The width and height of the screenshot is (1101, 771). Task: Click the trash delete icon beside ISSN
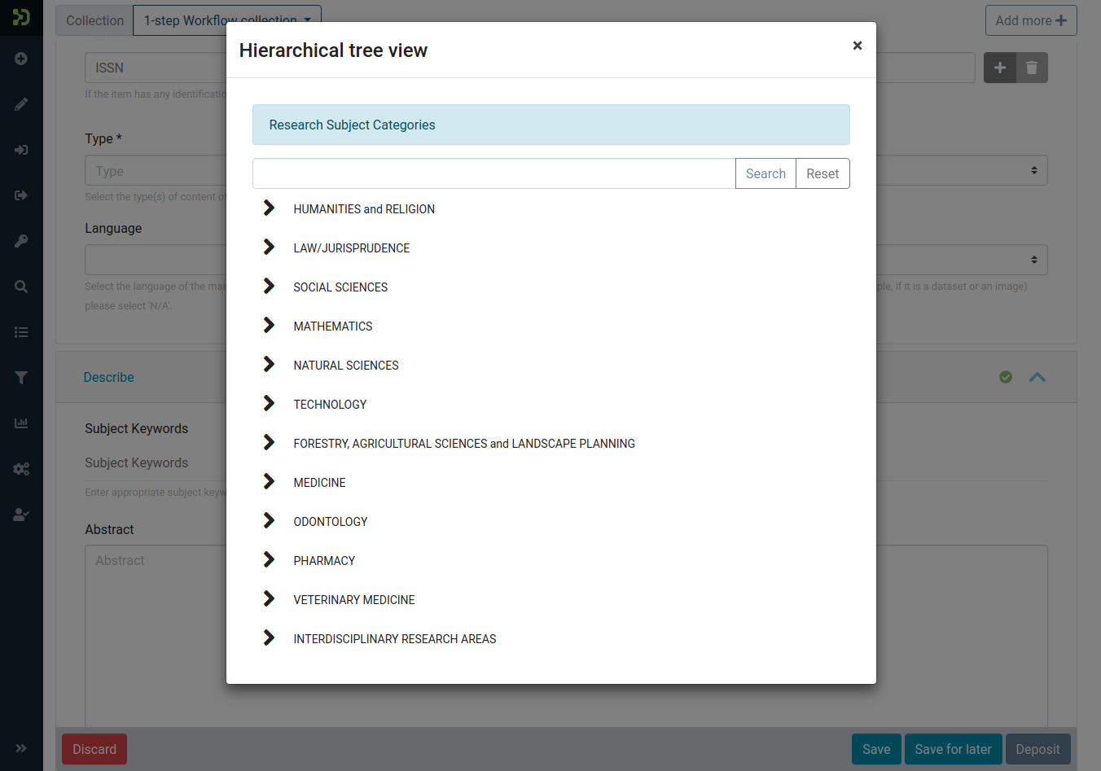coord(1032,68)
